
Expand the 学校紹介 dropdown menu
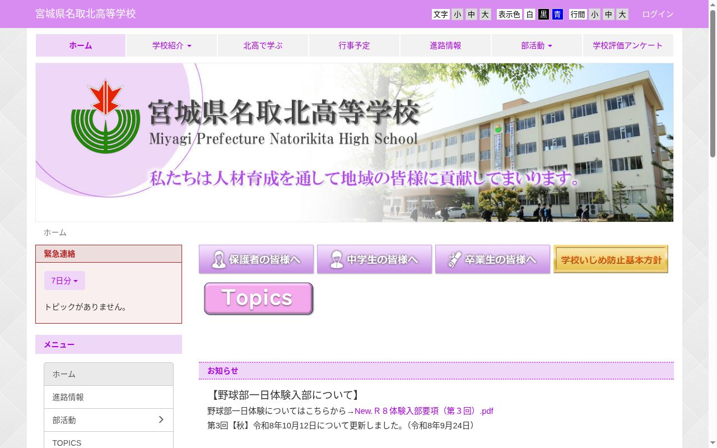pos(172,45)
